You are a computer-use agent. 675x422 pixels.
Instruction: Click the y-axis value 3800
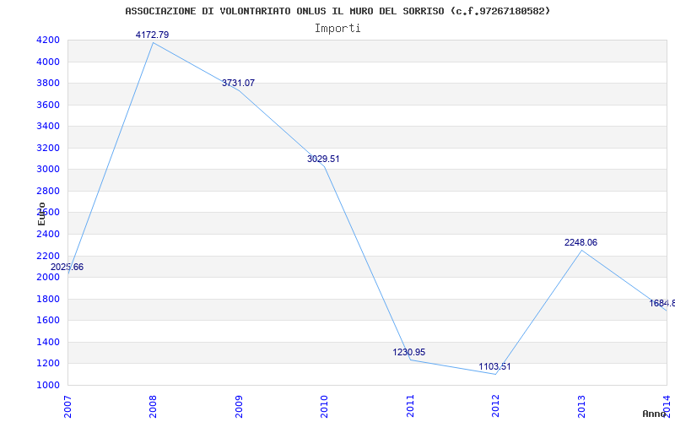pos(48,83)
